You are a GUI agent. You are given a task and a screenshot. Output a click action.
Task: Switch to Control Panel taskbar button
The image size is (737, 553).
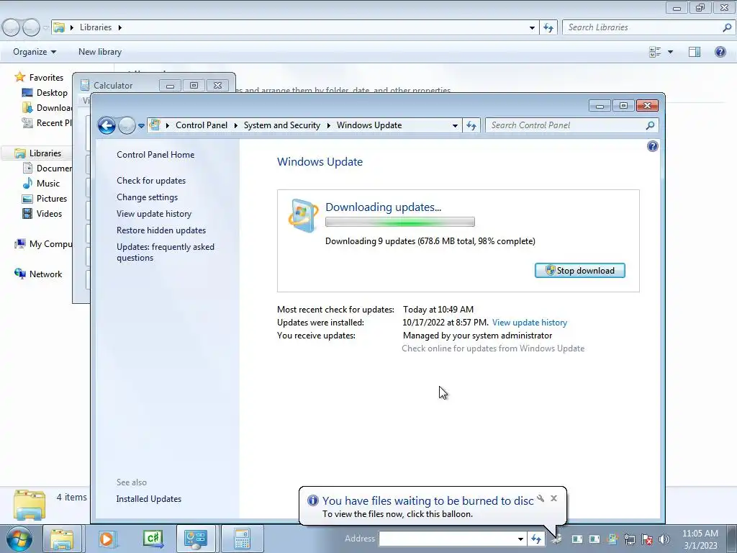196,539
